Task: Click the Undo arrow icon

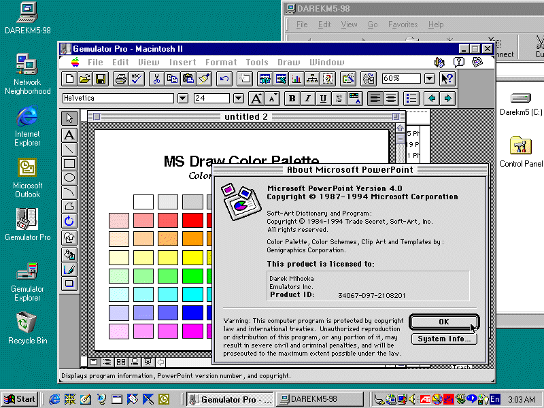Action: pyautogui.click(x=224, y=79)
